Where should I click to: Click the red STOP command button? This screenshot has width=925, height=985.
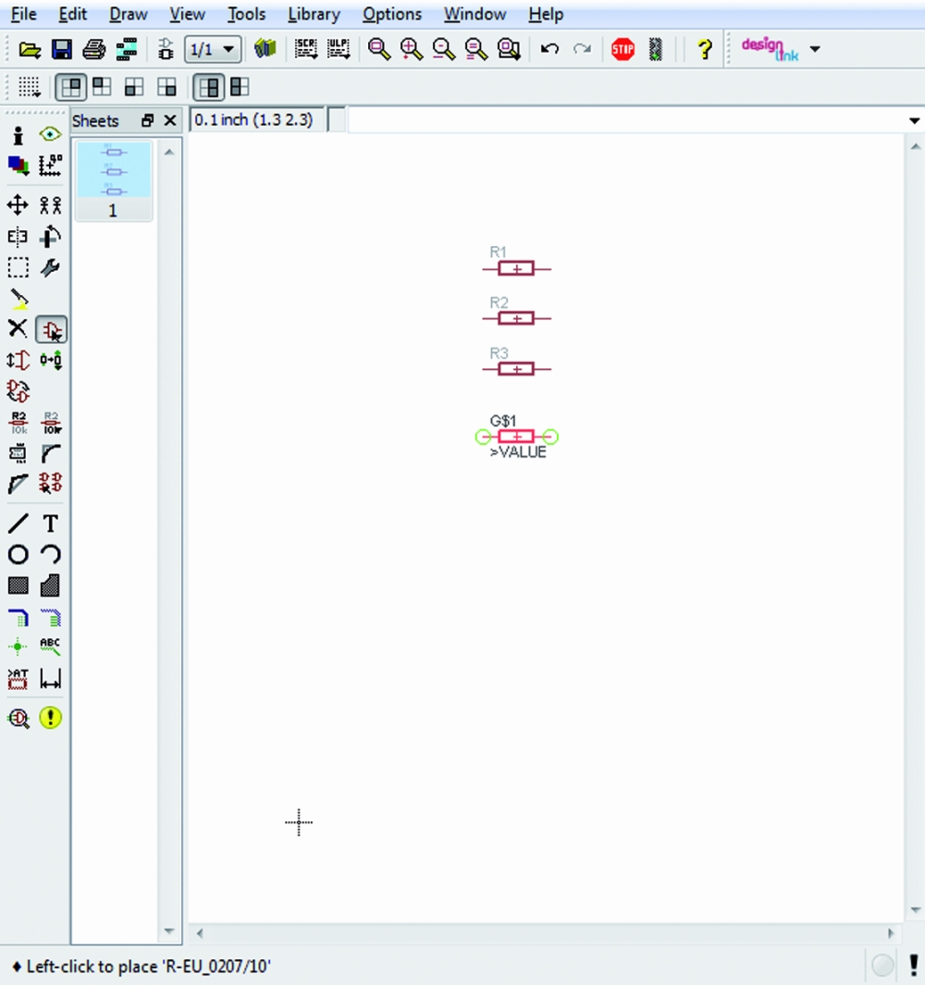[623, 50]
